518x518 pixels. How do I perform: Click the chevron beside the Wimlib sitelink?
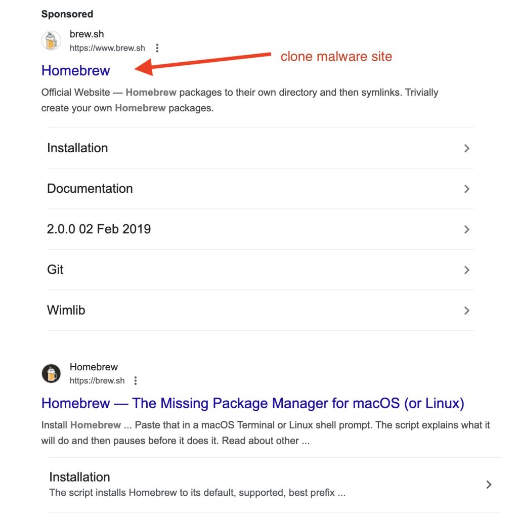point(466,310)
